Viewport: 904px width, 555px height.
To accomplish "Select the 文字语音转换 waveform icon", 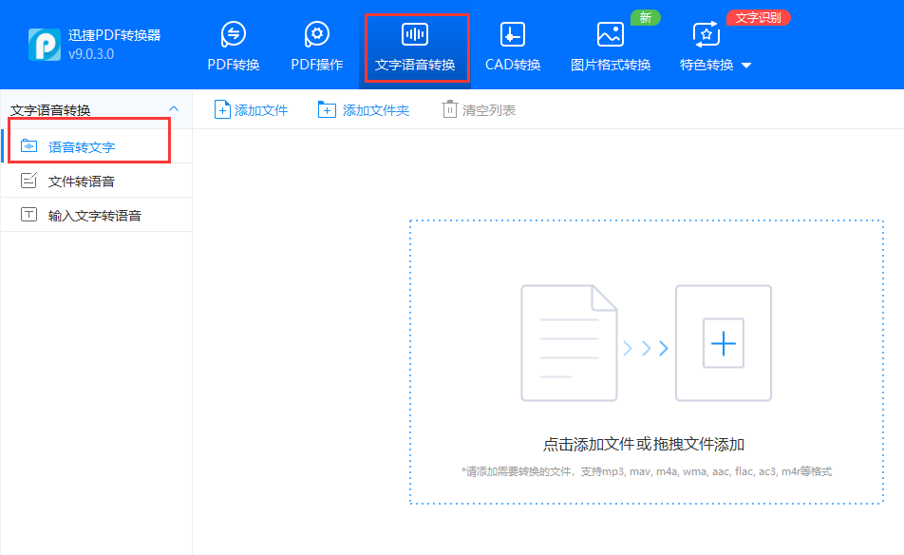I will tap(415, 35).
